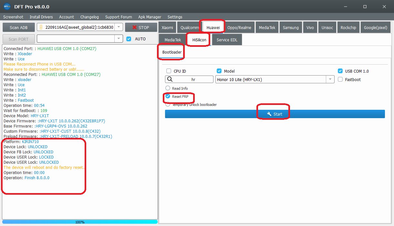Screen dimensions: 394x226
Task: Switch to the Unisoc tab
Action: pos(327,27)
